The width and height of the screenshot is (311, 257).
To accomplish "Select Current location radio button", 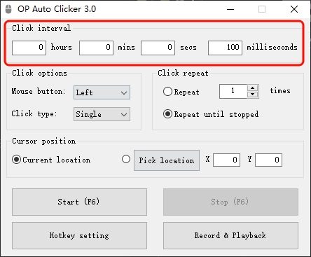I will [16, 160].
